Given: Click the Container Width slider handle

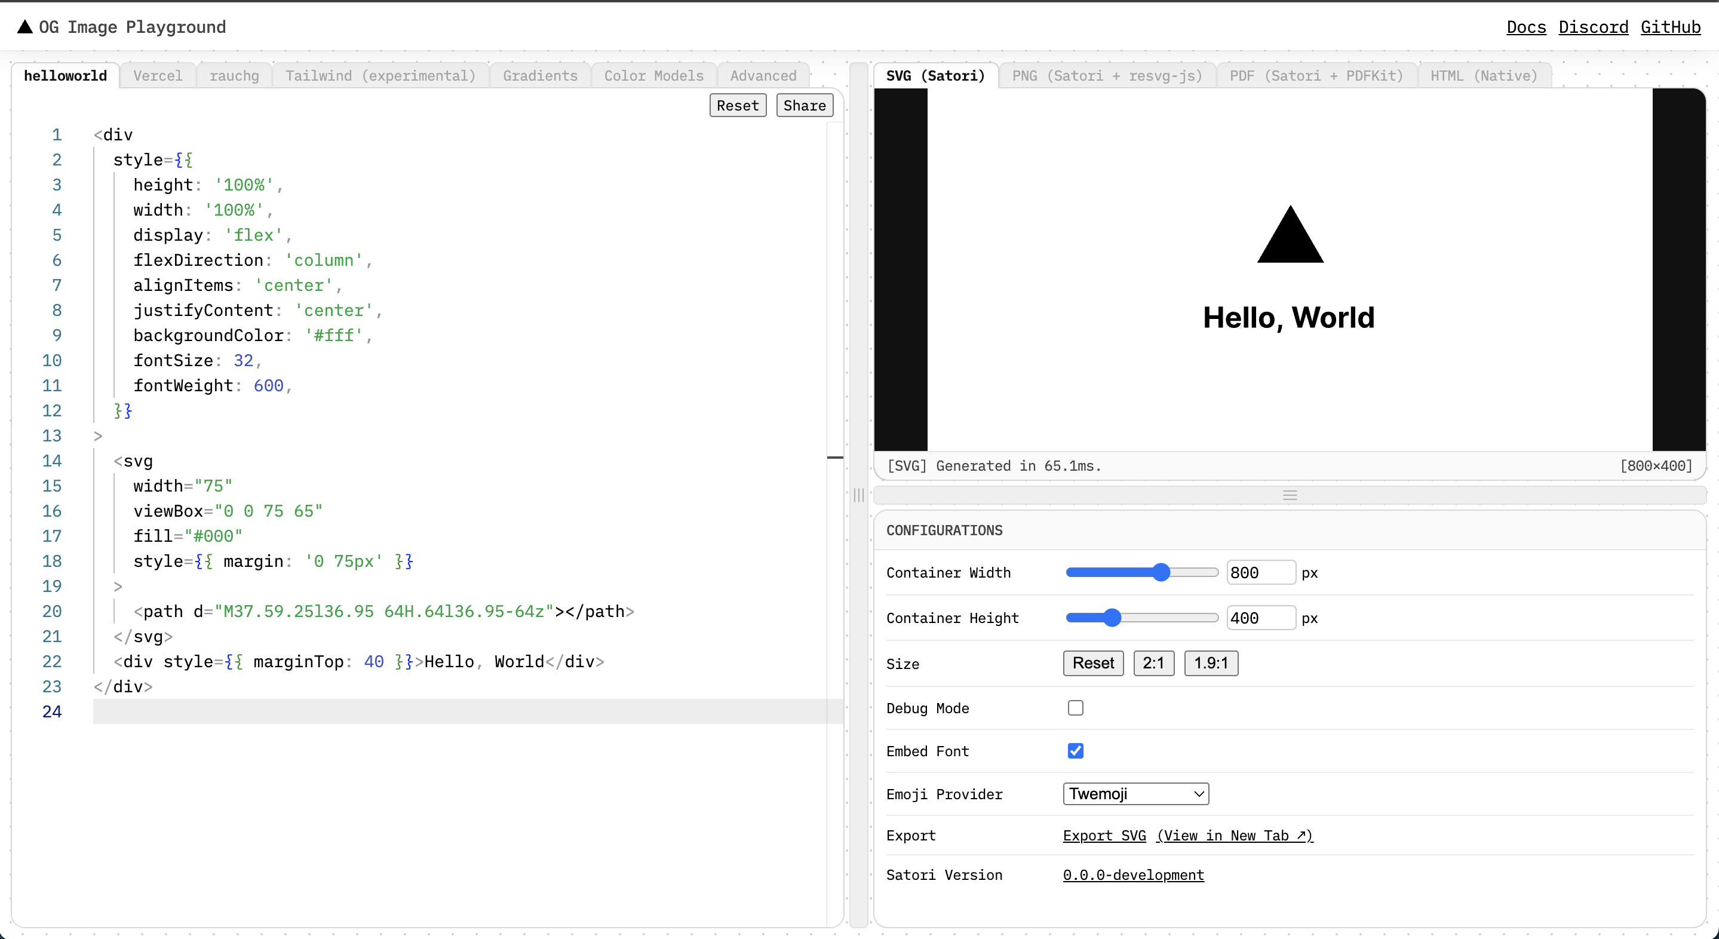Looking at the screenshot, I should [1161, 572].
